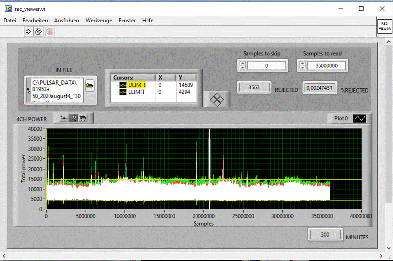Click the REC VIEWER VI icon
The width and height of the screenshot is (393, 261).
click(x=385, y=26)
